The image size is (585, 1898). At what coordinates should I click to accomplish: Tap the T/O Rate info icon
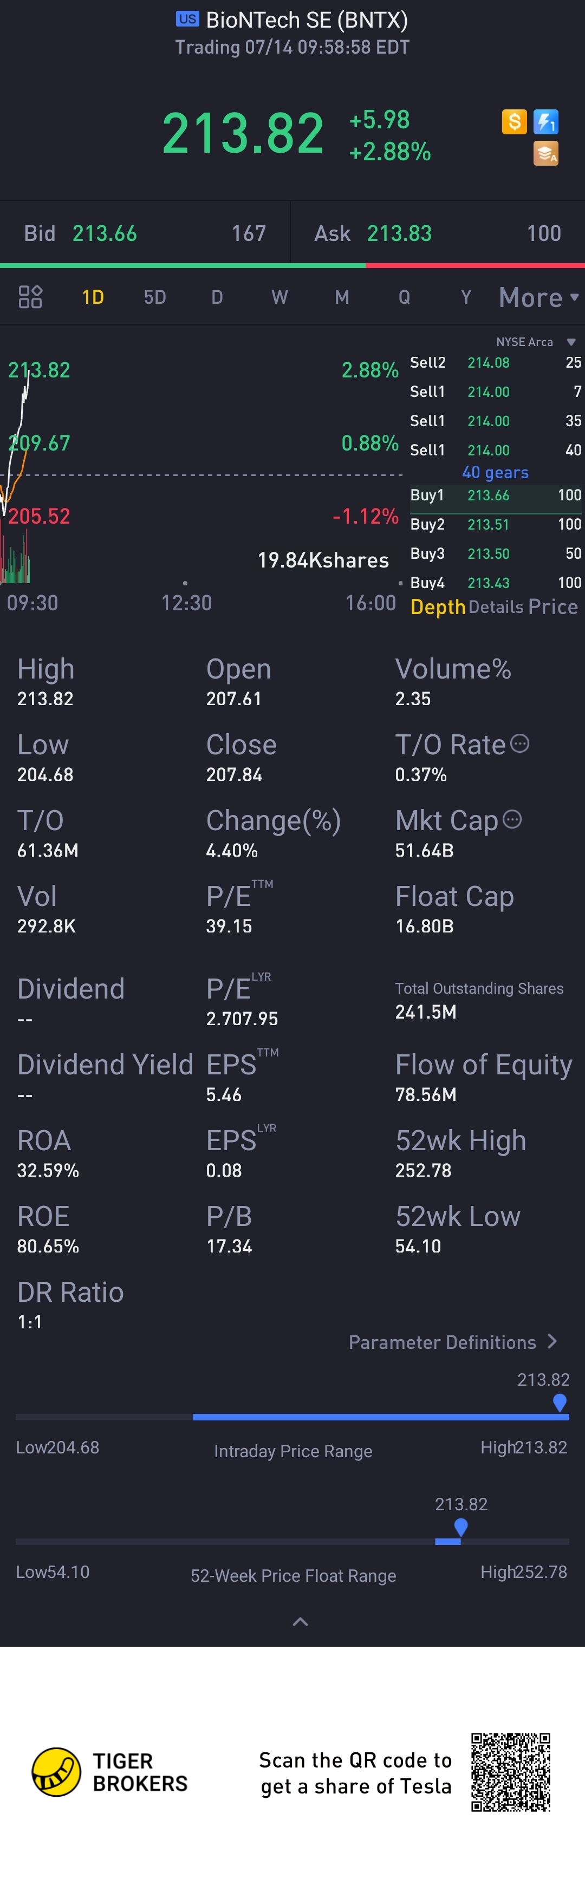pyautogui.click(x=519, y=743)
